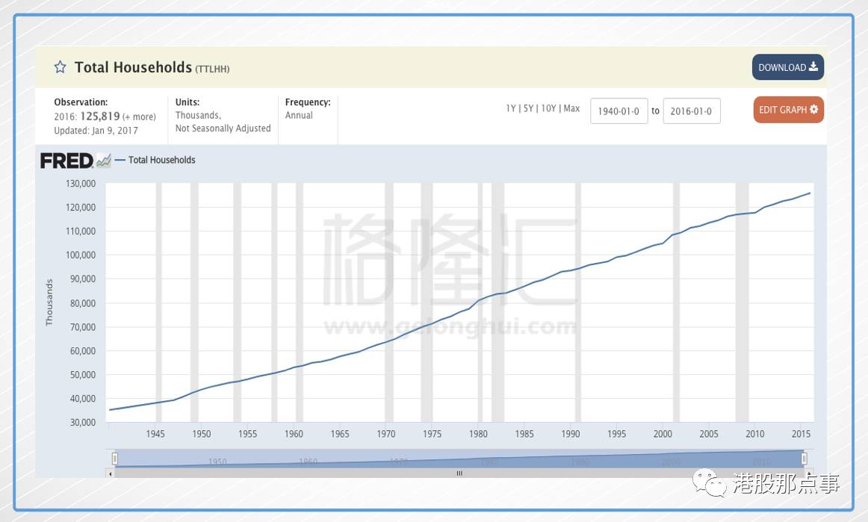Click the scrollbar left arrow below chart

[110, 473]
